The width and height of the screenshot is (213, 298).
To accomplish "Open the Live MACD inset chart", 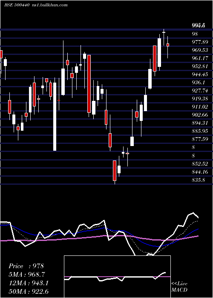I will [x=117, y=277].
